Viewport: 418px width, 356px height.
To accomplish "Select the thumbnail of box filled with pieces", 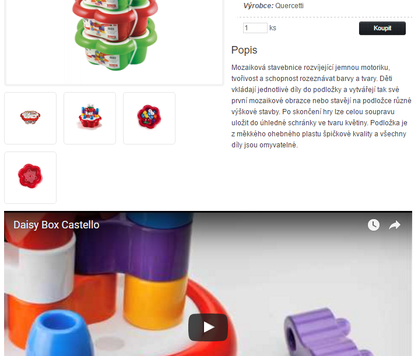I will pos(149,118).
